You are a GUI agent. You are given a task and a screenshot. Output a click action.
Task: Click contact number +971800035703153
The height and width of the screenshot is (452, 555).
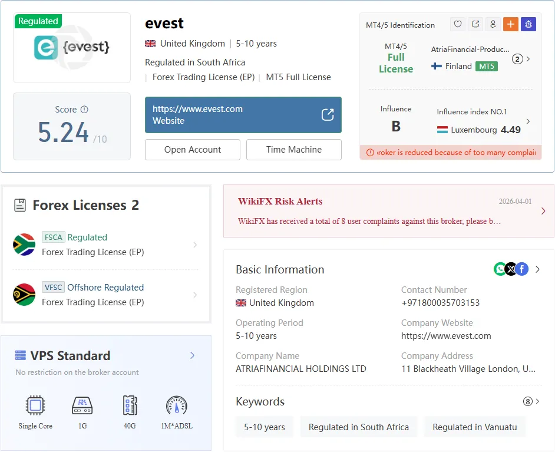[440, 303]
